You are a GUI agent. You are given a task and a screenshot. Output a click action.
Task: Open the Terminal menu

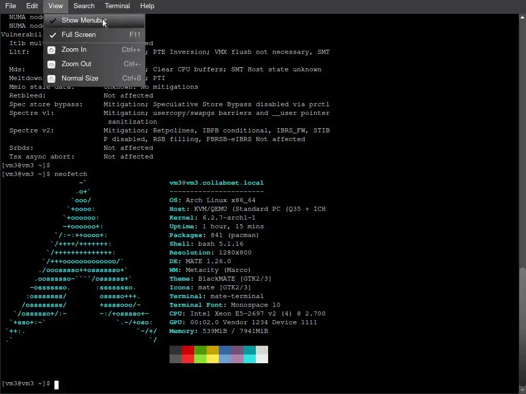click(117, 6)
